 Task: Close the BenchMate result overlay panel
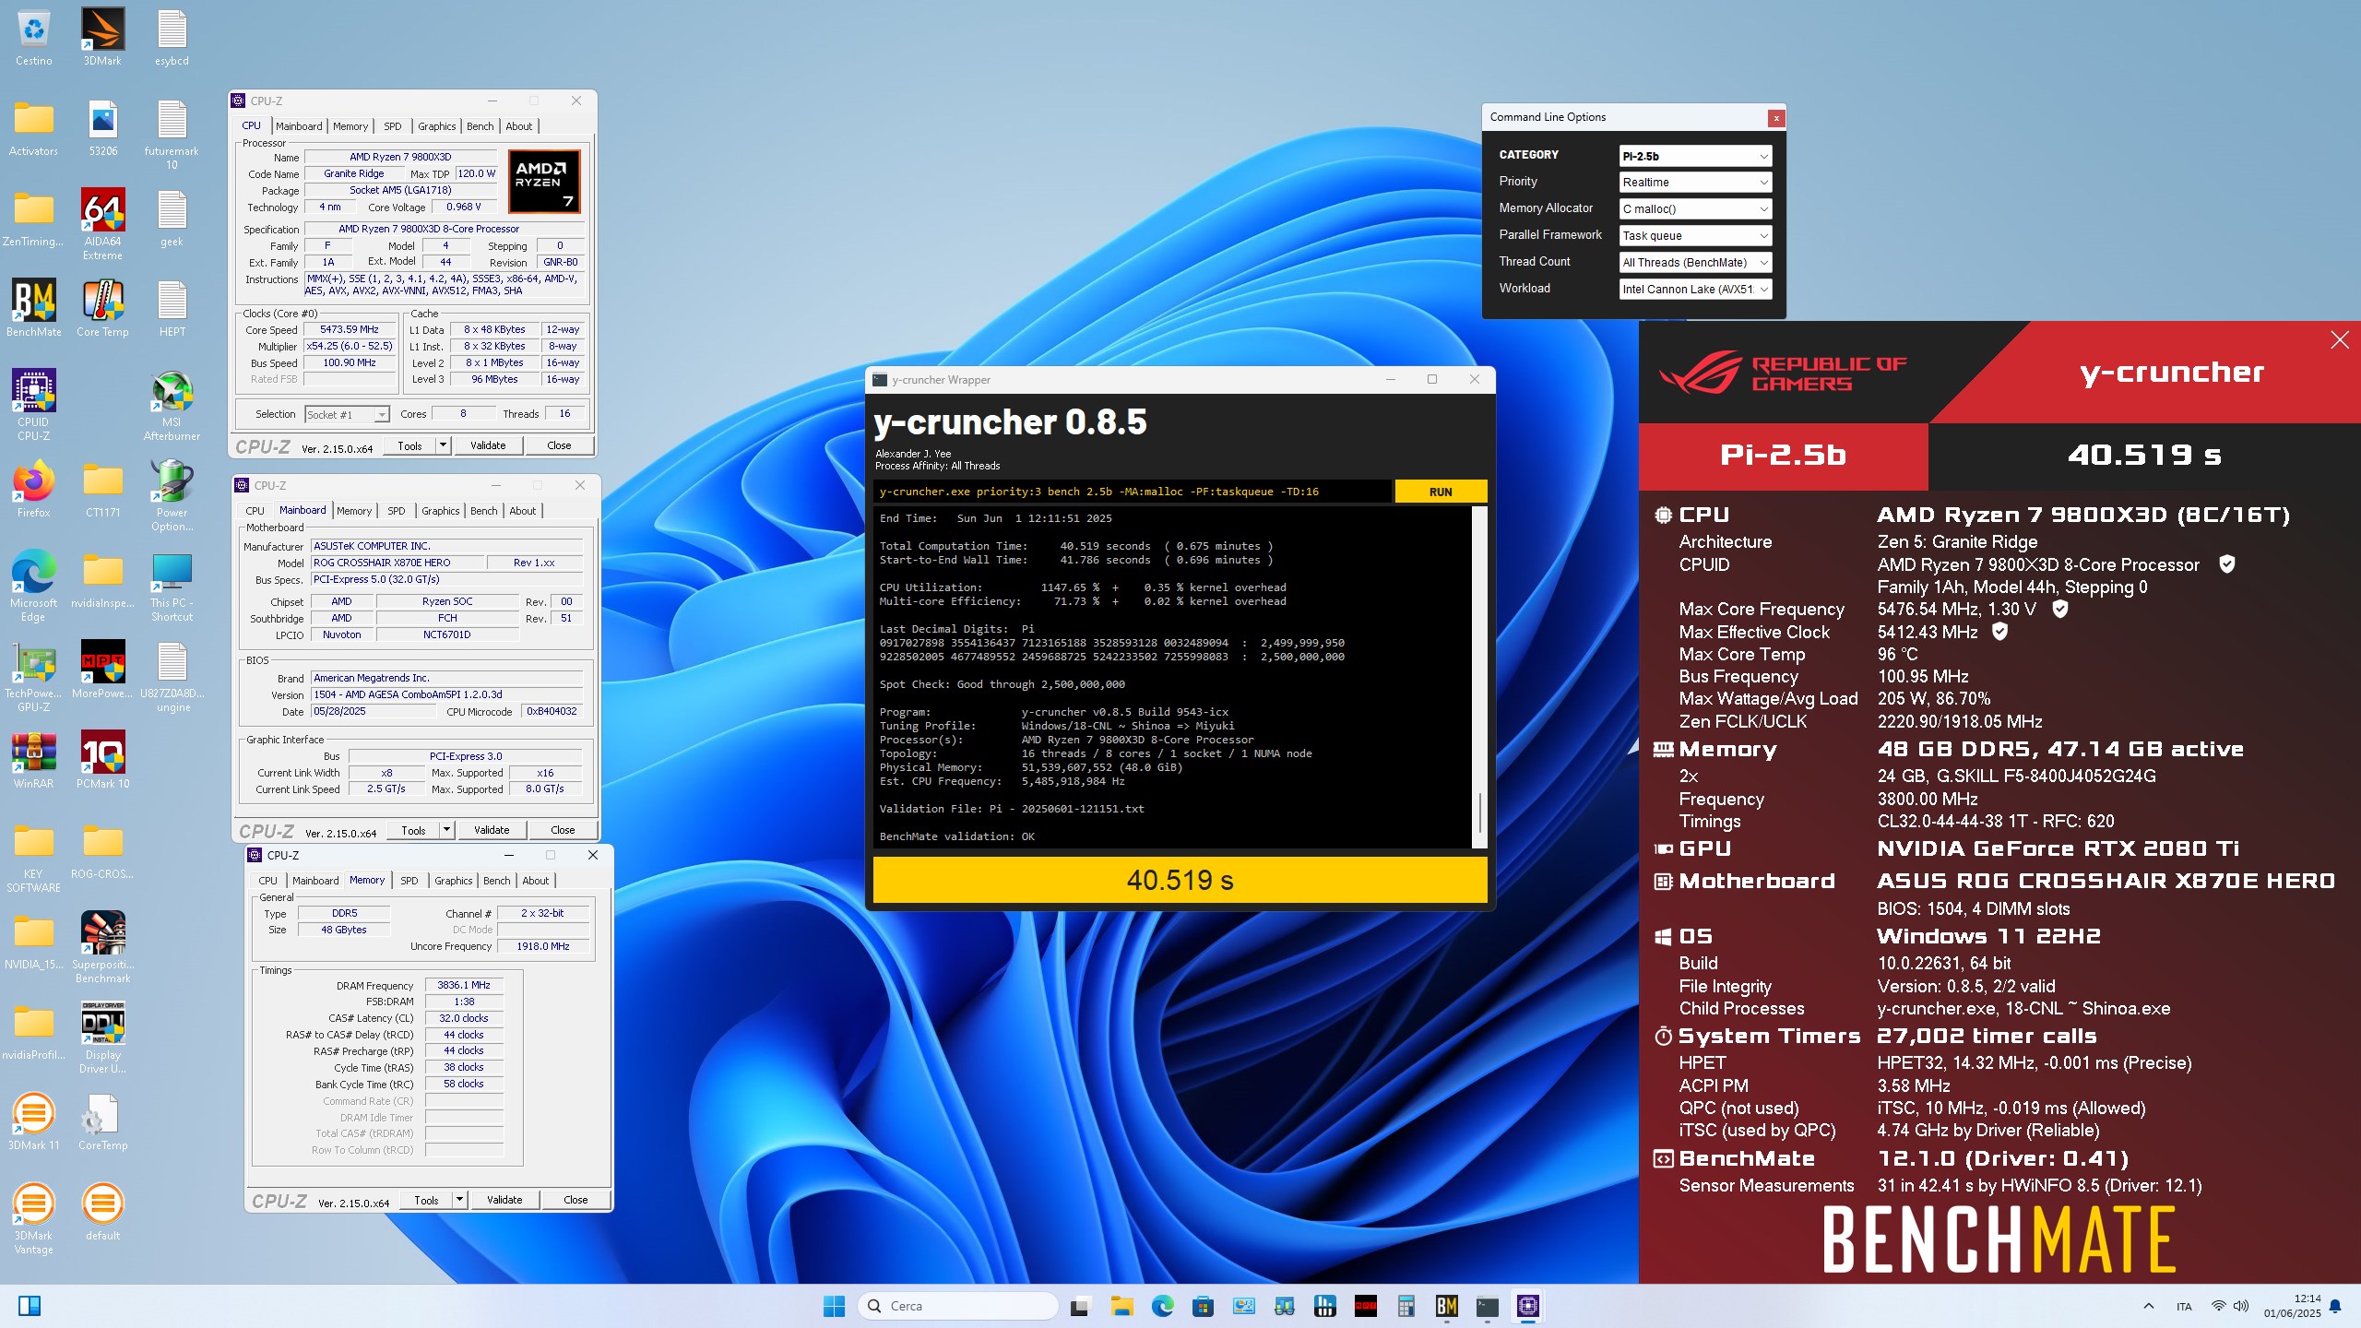pos(2340,340)
